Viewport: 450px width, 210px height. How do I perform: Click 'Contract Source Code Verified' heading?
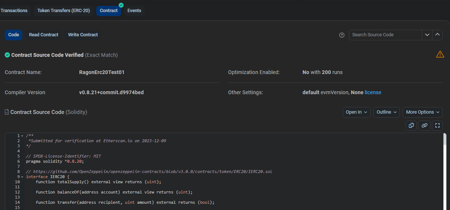(x=47, y=55)
